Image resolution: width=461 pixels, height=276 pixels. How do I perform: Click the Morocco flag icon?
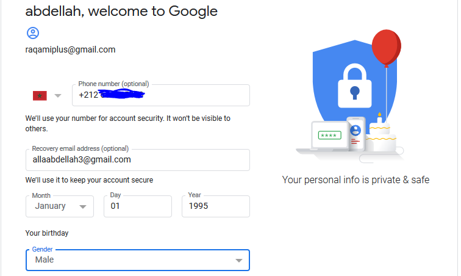pyautogui.click(x=40, y=95)
